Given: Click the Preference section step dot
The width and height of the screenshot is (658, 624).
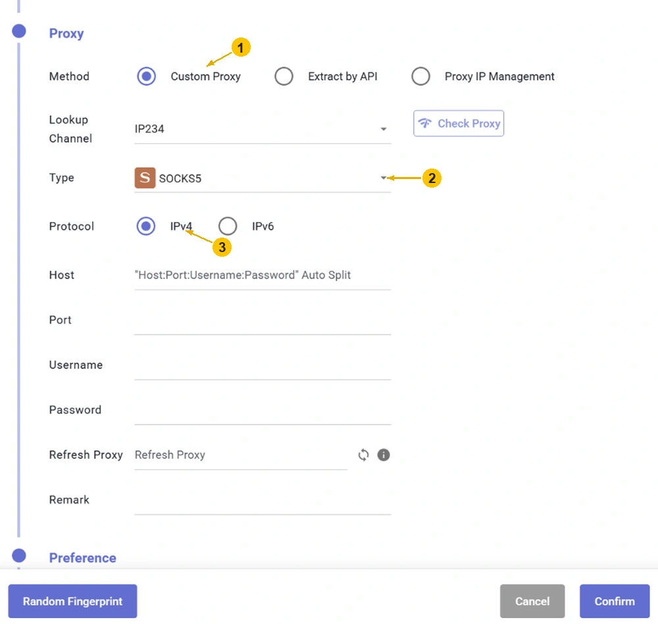Looking at the screenshot, I should [x=19, y=555].
